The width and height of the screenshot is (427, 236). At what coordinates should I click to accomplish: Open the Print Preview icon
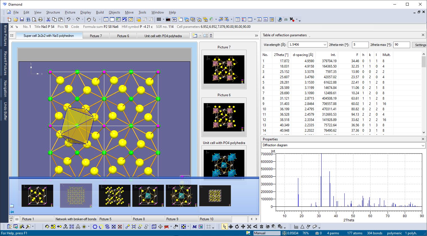34,19
